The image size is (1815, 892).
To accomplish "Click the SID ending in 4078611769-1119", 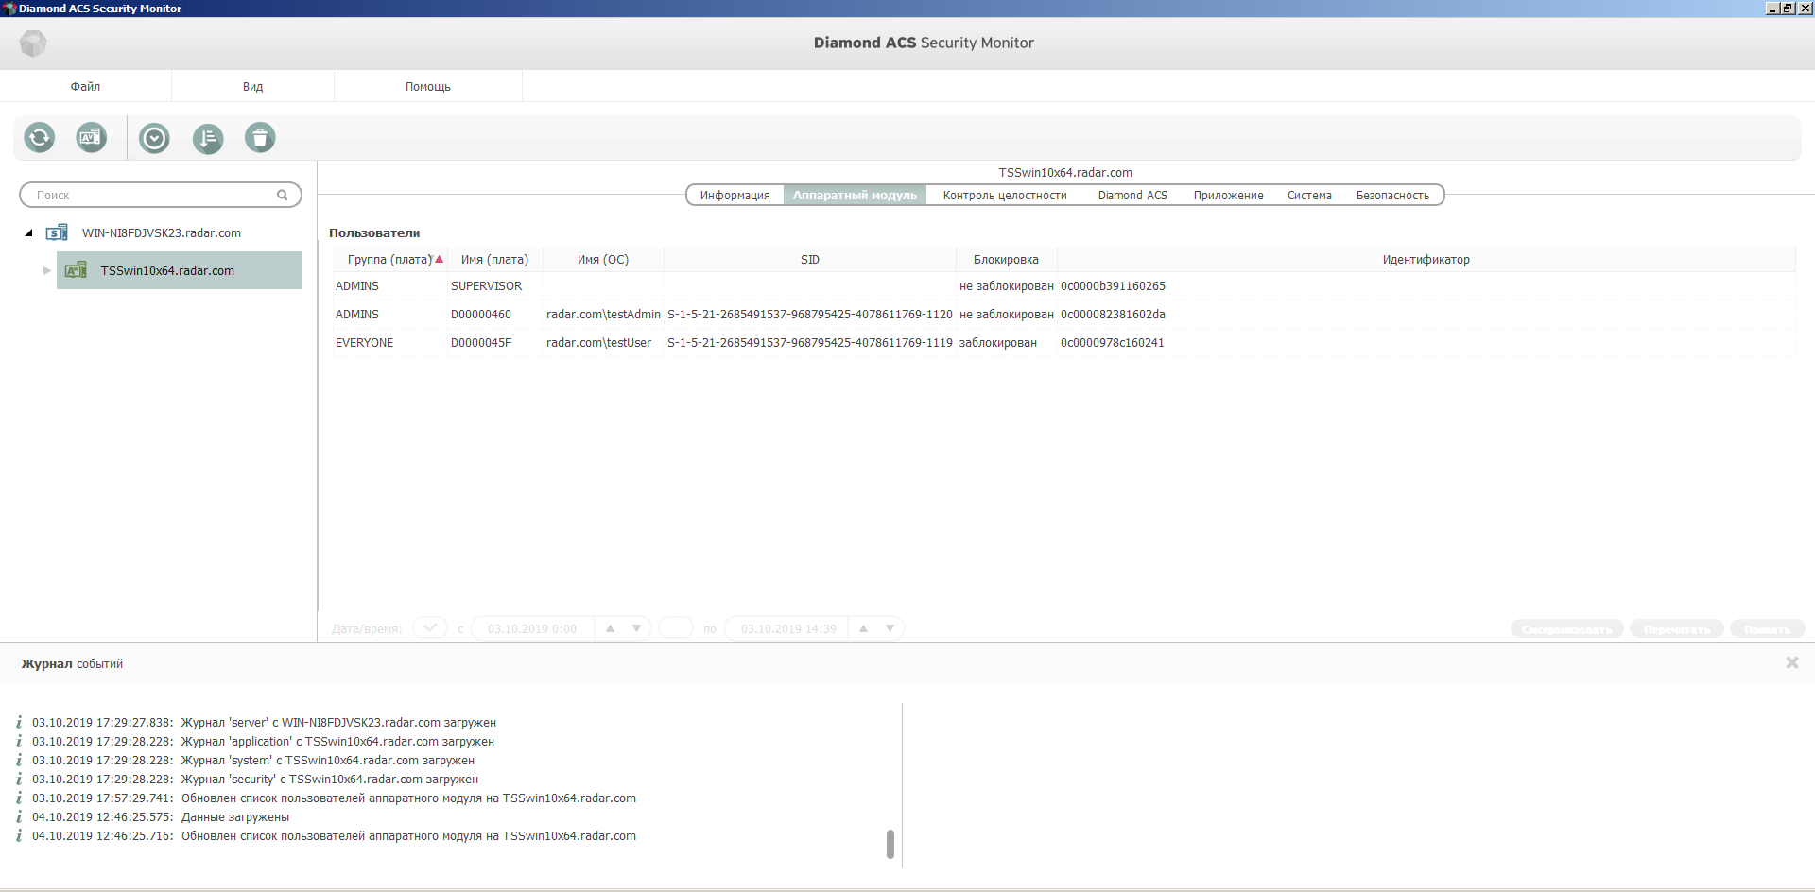I will coord(810,343).
